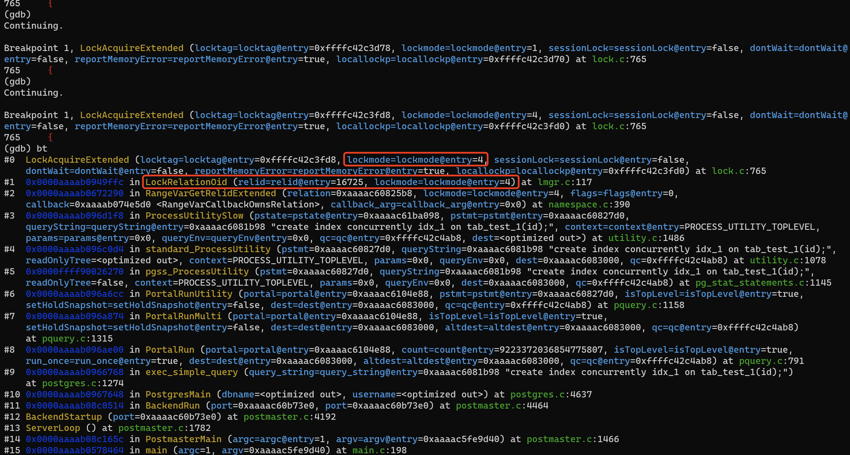Click BackendStartup in frame #12
This screenshot has width=850, height=455.
pyautogui.click(x=64, y=417)
